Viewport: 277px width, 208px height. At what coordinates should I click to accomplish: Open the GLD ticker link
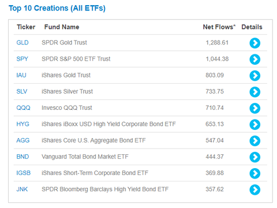pos(23,42)
